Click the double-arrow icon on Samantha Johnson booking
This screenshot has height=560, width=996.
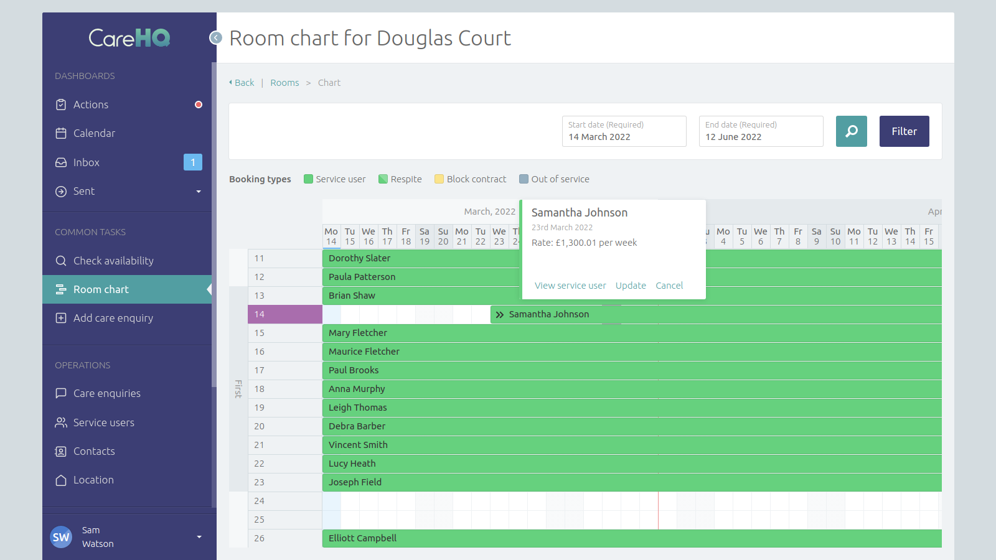point(500,315)
